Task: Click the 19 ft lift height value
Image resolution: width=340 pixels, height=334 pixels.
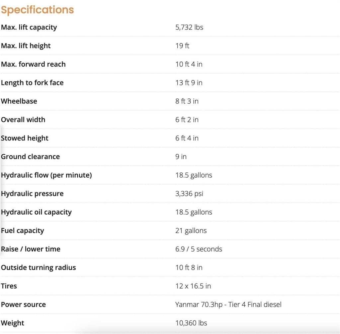Action: pyautogui.click(x=182, y=46)
